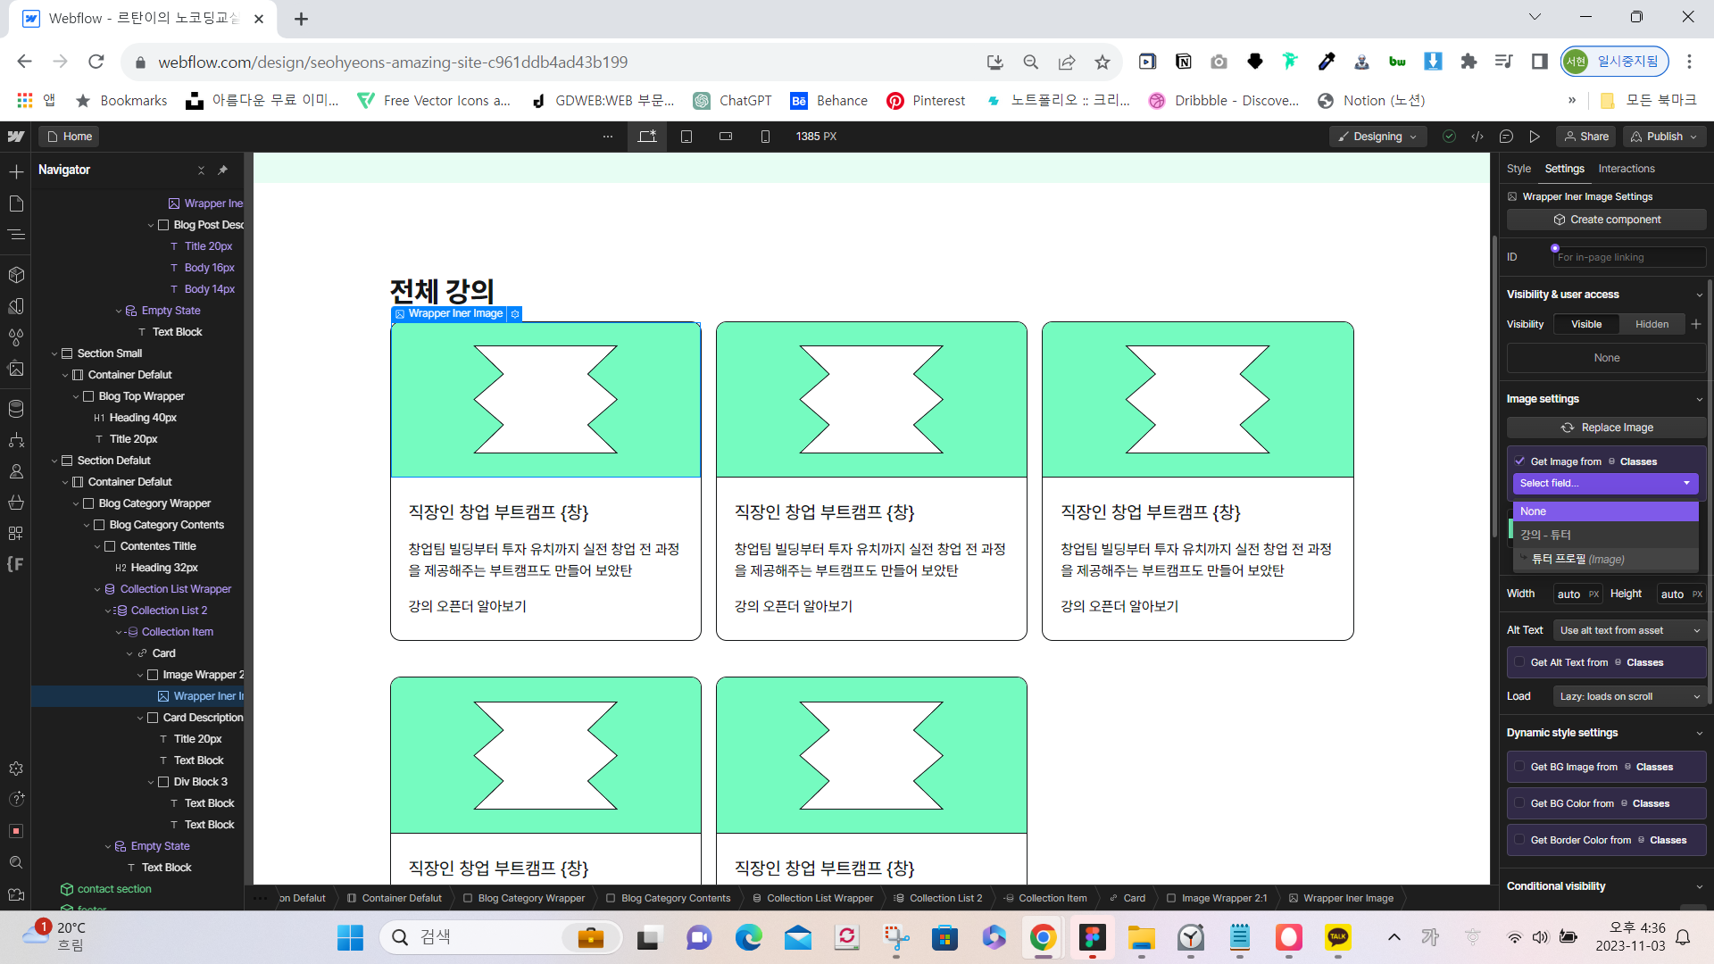Open the Custom fonts {F icon
Image resolution: width=1714 pixels, height=964 pixels.
coord(16,564)
